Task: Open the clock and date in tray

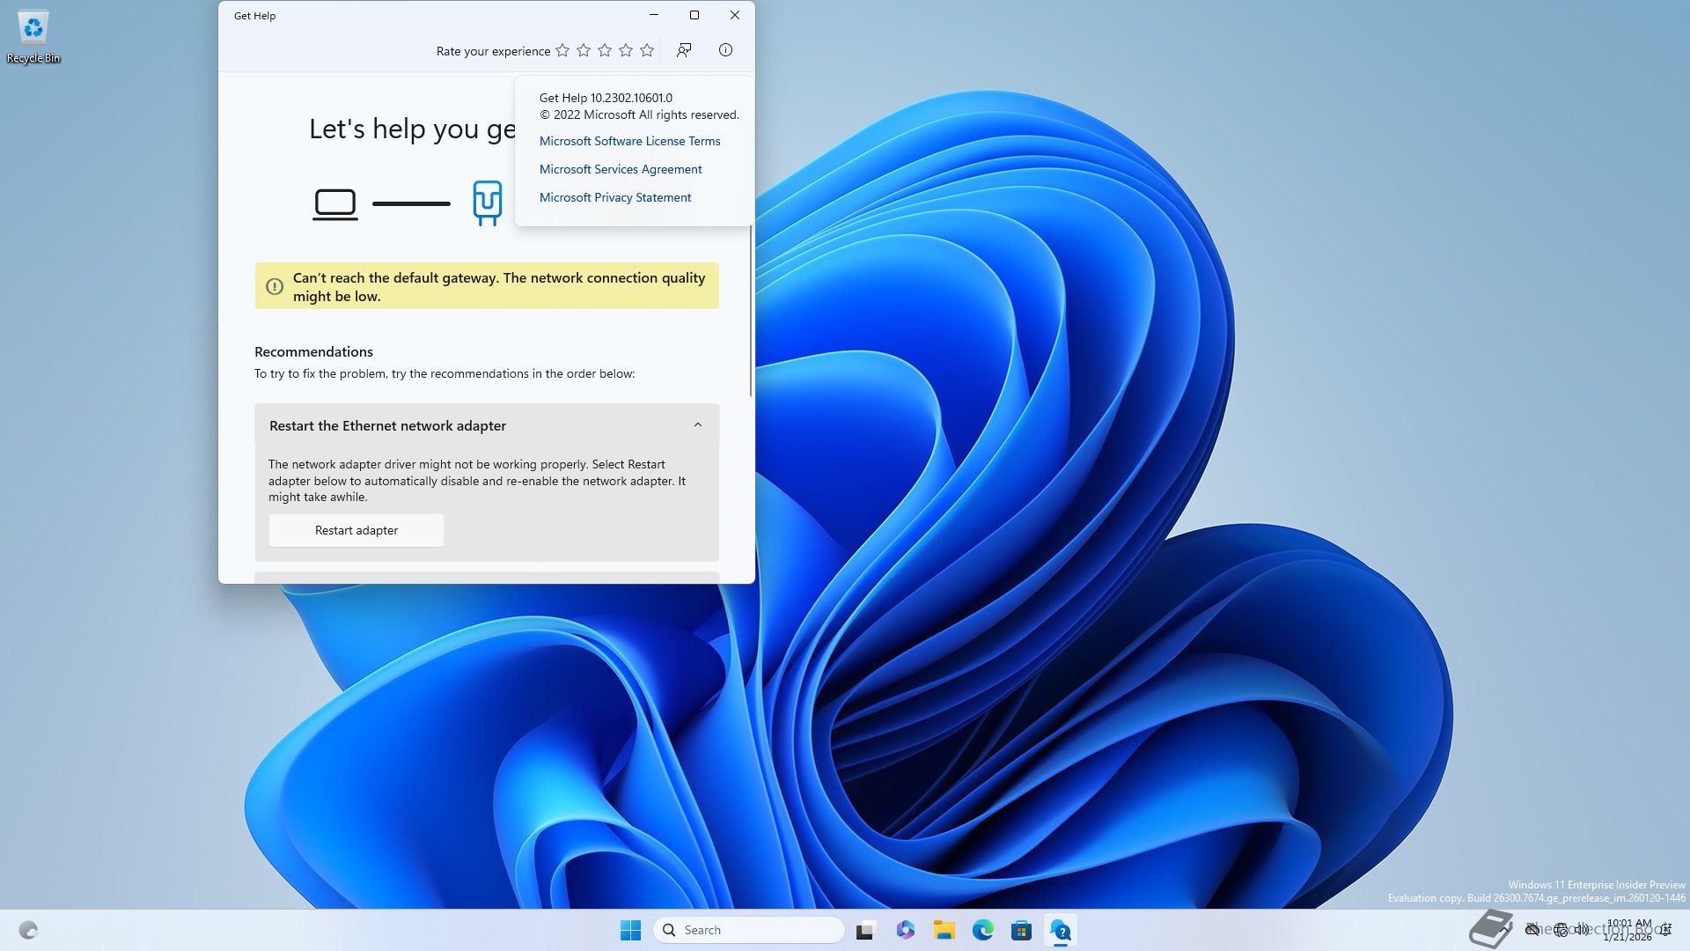Action: point(1628,930)
